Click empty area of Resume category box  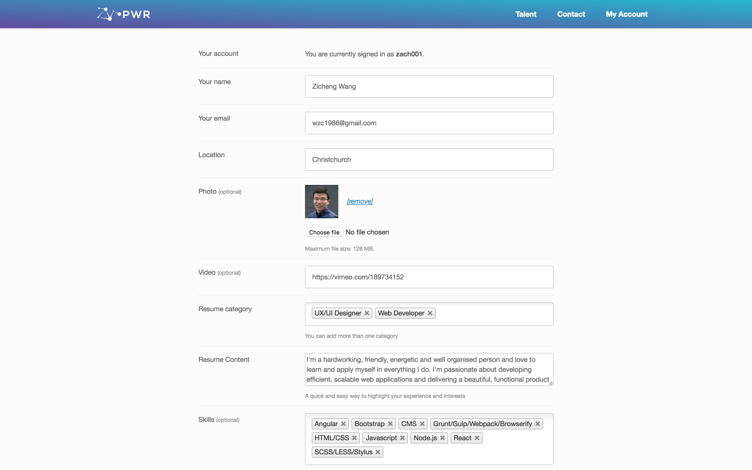(x=494, y=314)
